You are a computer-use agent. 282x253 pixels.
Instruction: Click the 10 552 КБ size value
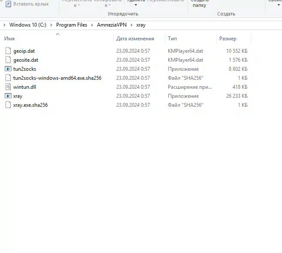click(237, 51)
